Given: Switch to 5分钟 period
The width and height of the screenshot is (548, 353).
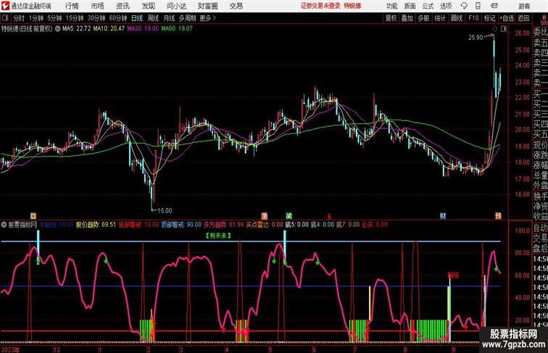Looking at the screenshot, I should click(54, 18).
